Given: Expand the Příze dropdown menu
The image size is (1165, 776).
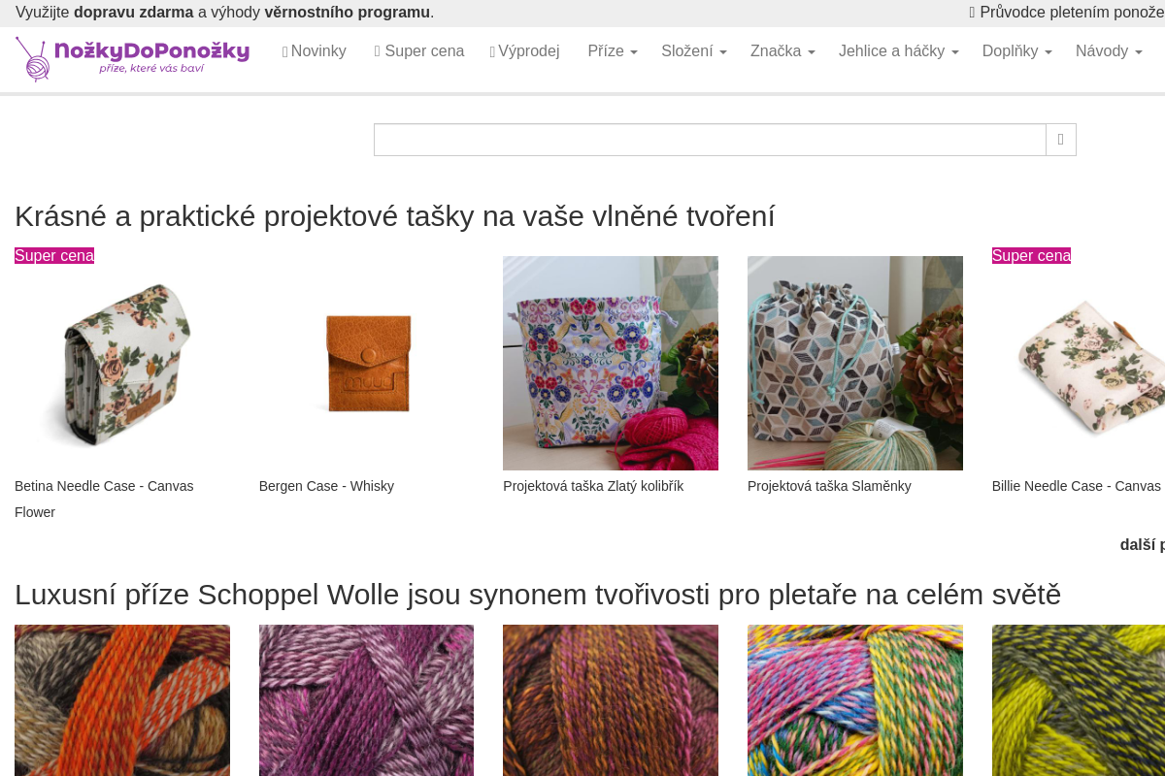Looking at the screenshot, I should [613, 51].
